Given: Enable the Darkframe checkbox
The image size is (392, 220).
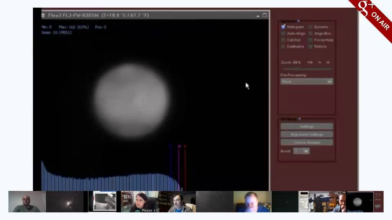Looking at the screenshot, I should pos(283,46).
